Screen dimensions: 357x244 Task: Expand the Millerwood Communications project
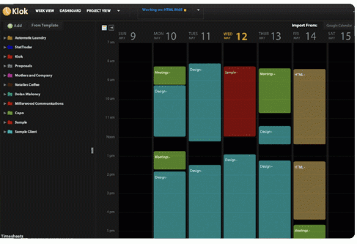(x=4, y=103)
